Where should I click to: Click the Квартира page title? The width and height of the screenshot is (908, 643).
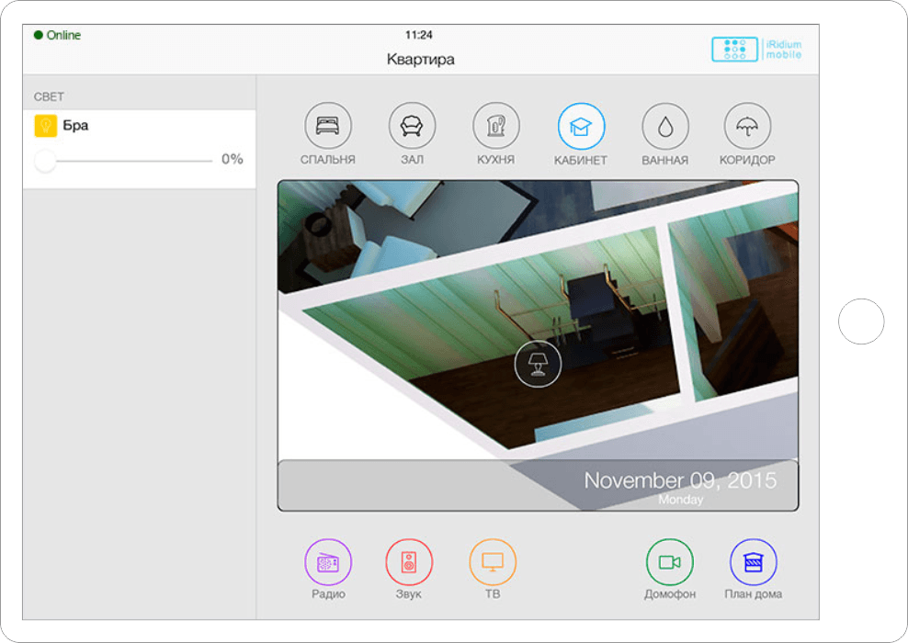pos(420,60)
